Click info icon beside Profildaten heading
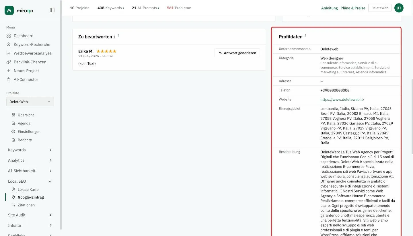Screen dimensions: 413x236 pos(305,36)
